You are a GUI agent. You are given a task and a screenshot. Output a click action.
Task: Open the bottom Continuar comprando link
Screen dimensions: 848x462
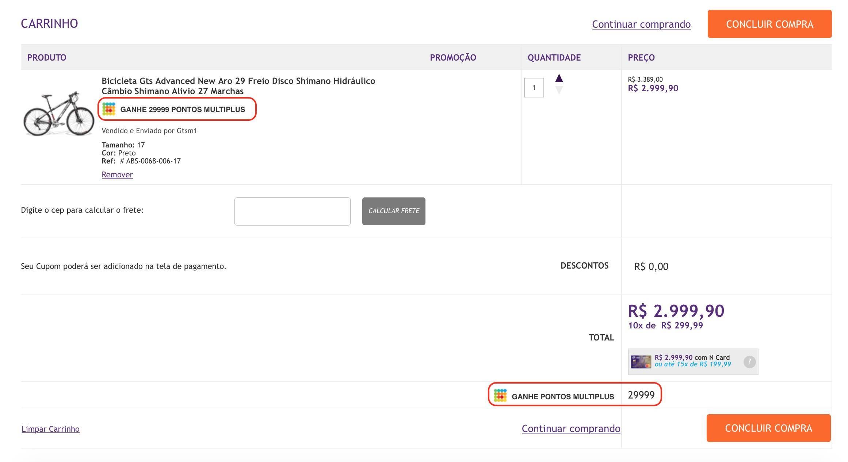click(571, 428)
